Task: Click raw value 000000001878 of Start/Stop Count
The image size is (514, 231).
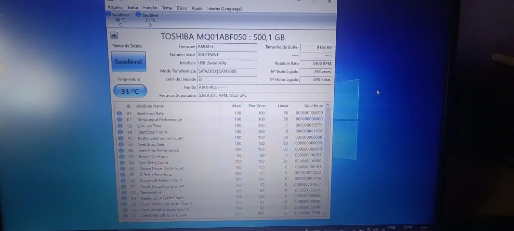Action: point(309,131)
